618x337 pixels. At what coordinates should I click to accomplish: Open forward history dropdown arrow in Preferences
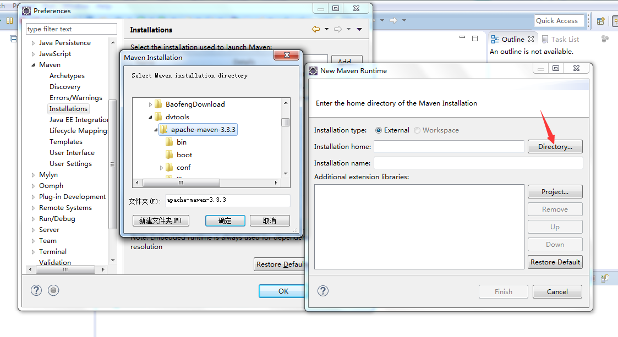[348, 29]
